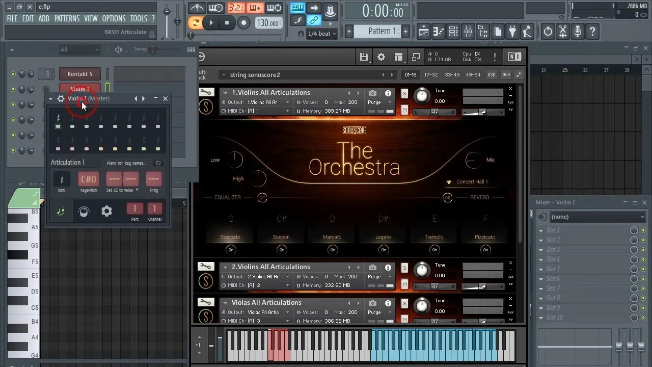Click the KSP button in Kontakt
The height and width of the screenshot is (367, 652).
(x=491, y=75)
